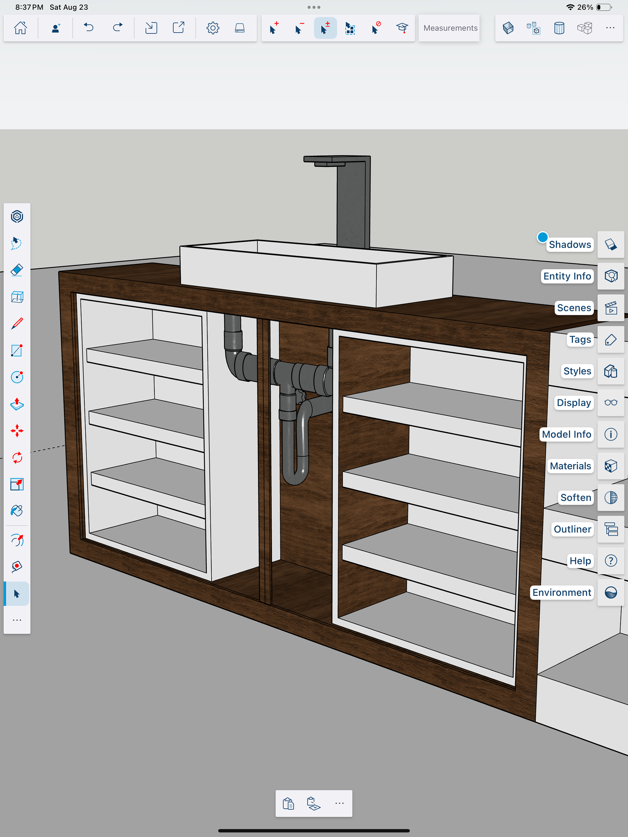
Task: Enable subtract-from-selection cursor mode
Action: tap(299, 28)
